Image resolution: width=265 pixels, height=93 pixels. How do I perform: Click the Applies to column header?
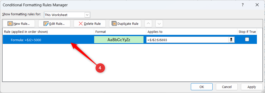click(192, 32)
